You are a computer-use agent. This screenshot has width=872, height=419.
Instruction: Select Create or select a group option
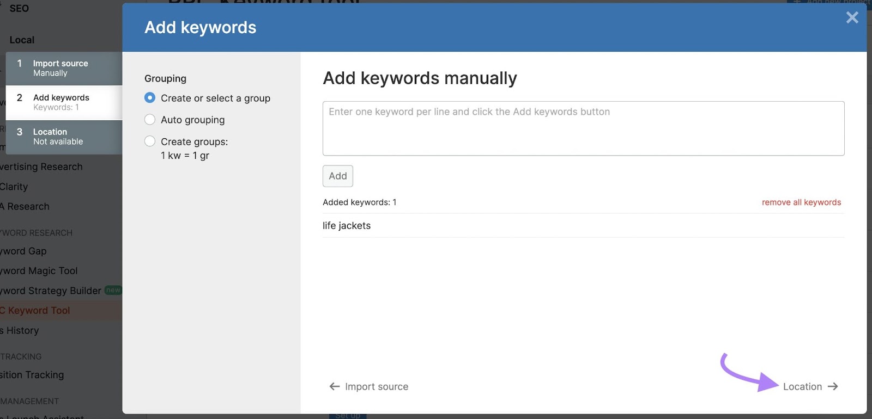point(207,98)
